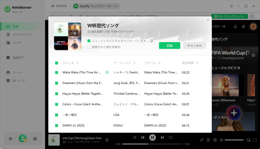Click the add plus icon beside now-playing track
This screenshot has height=149, width=260.
tap(107, 140)
